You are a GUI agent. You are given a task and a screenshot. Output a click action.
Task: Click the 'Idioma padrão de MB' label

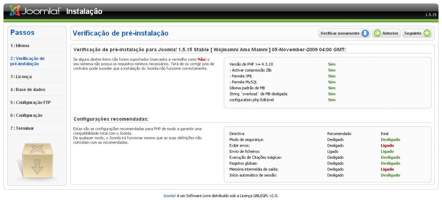(247, 88)
